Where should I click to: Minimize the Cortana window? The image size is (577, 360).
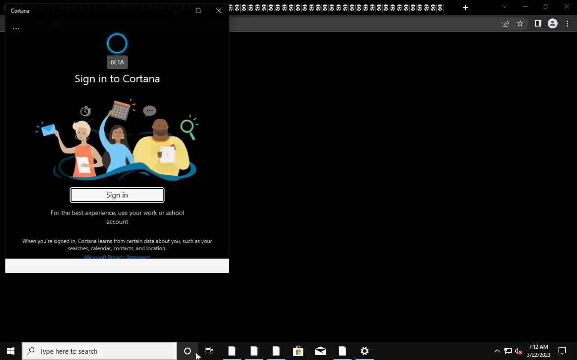pyautogui.click(x=177, y=11)
